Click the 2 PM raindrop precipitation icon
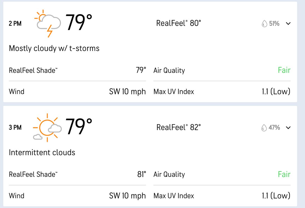Image resolution: width=305 pixels, height=208 pixels. [264, 24]
